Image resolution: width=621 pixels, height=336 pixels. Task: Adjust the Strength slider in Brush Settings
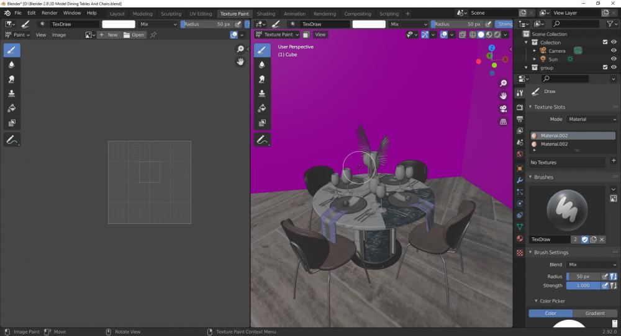(x=582, y=286)
